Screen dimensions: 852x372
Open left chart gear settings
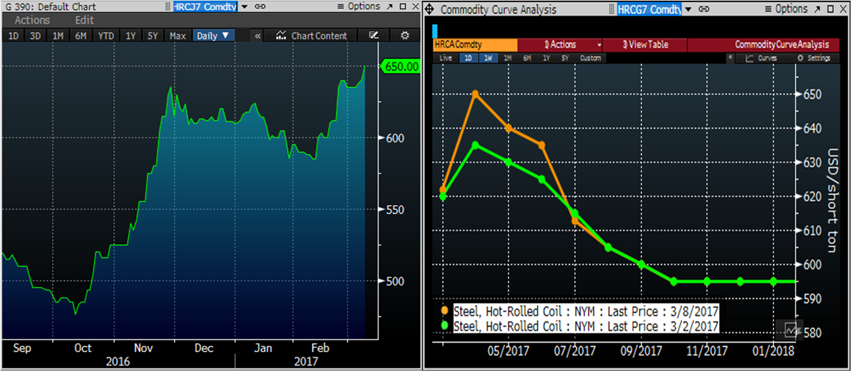(x=404, y=36)
